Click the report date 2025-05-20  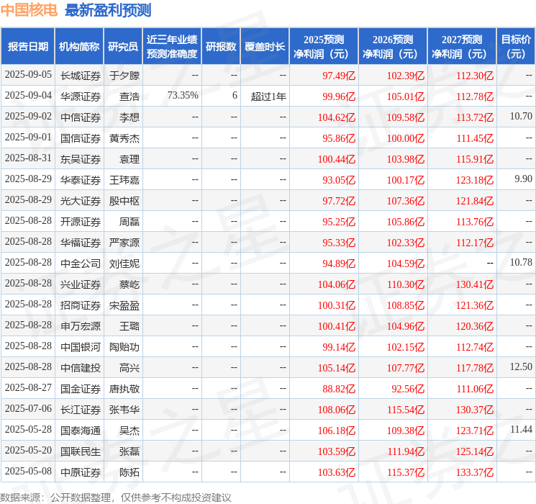click(28, 450)
